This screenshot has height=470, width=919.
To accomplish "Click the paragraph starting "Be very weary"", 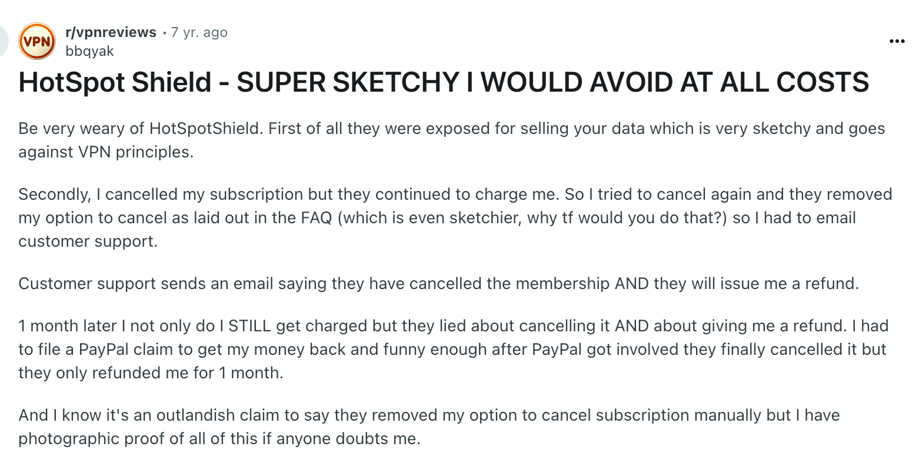I will point(452,140).
